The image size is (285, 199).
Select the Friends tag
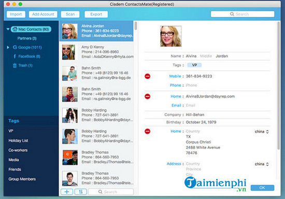pyautogui.click(x=15, y=169)
